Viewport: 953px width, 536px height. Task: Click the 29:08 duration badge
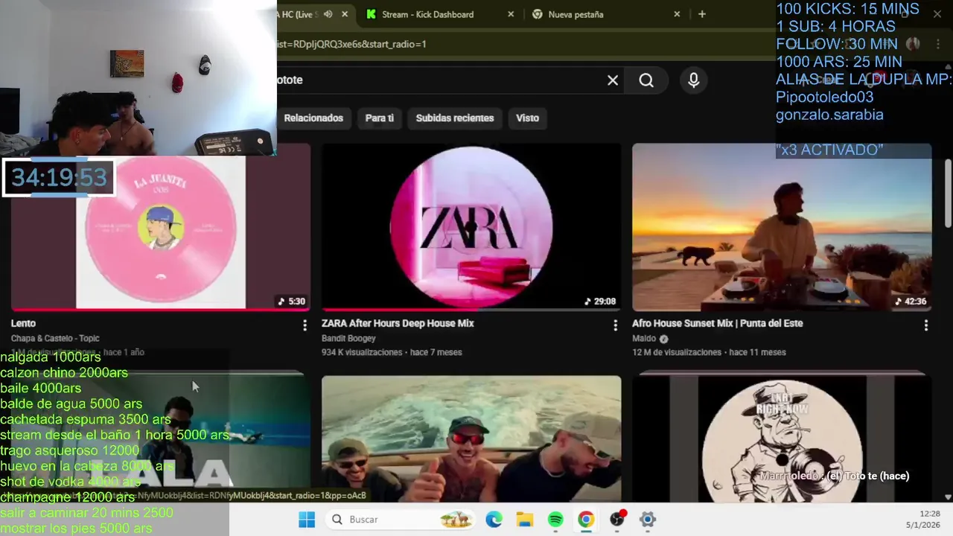point(600,301)
